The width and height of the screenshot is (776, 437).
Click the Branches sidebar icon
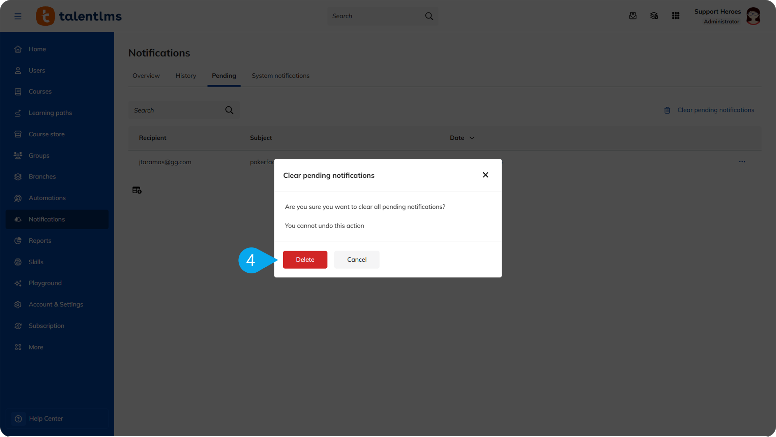click(18, 177)
